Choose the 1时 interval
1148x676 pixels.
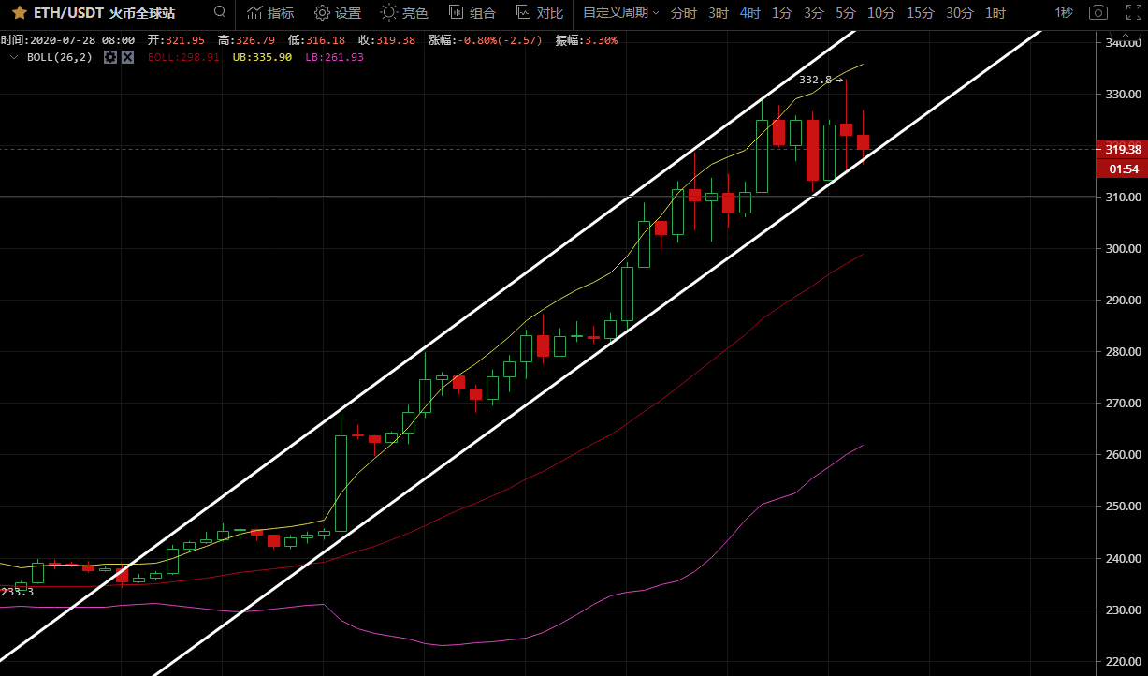[x=995, y=13]
